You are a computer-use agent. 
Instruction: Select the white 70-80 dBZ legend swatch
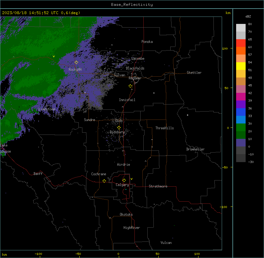[x=241, y=28]
